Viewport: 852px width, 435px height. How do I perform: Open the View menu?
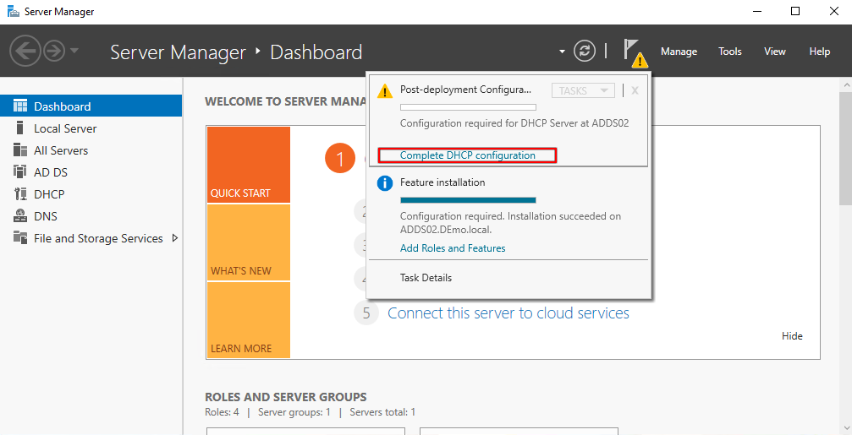(x=775, y=52)
